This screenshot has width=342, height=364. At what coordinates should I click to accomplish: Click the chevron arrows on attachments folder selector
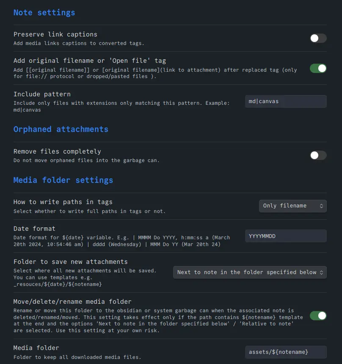coord(321,272)
